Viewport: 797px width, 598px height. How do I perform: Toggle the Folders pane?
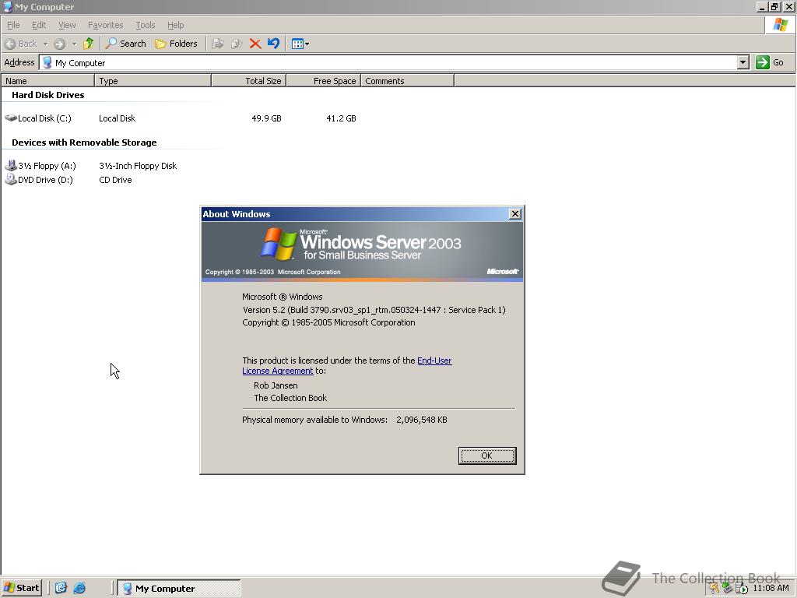(176, 44)
